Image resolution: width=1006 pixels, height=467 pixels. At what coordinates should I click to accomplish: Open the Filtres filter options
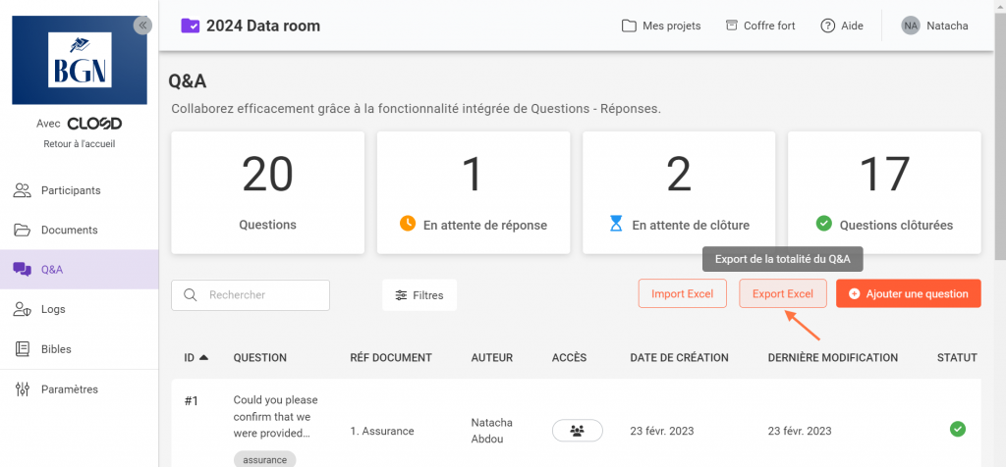(419, 294)
